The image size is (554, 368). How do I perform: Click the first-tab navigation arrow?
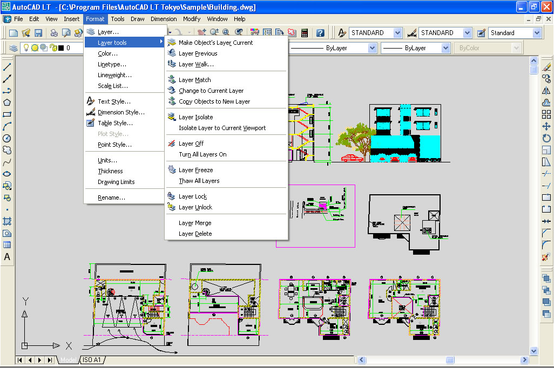click(x=20, y=360)
